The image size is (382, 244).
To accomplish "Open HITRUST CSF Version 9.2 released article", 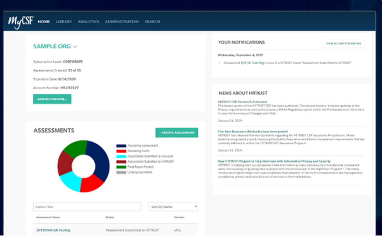I will click(242, 102).
